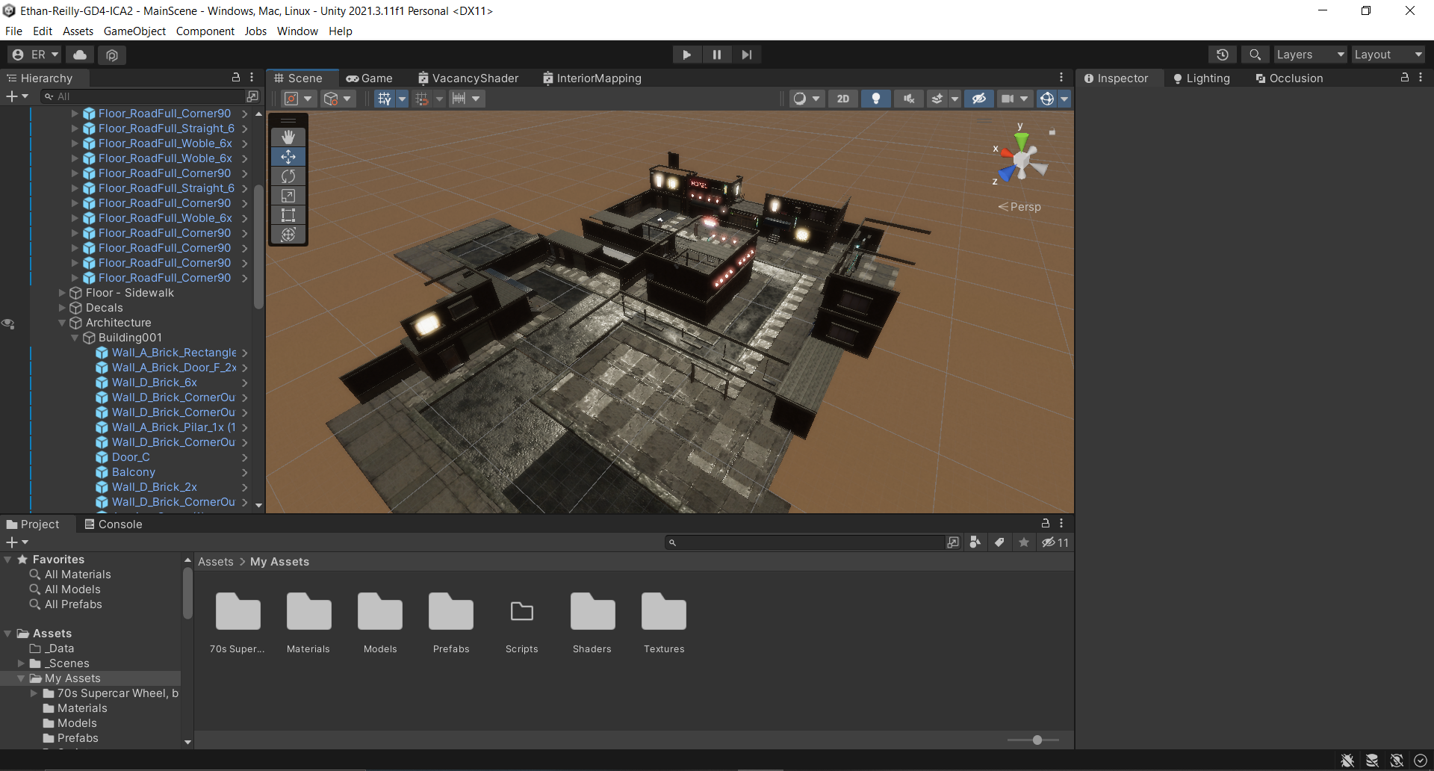Collapse the Building001 tree item
Image resolution: width=1434 pixels, height=771 pixels.
pos(75,338)
